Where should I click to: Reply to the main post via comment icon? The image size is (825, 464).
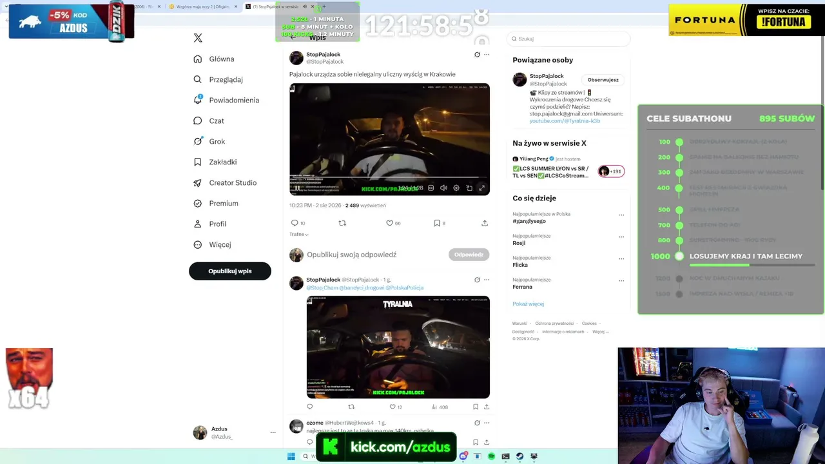295,223
